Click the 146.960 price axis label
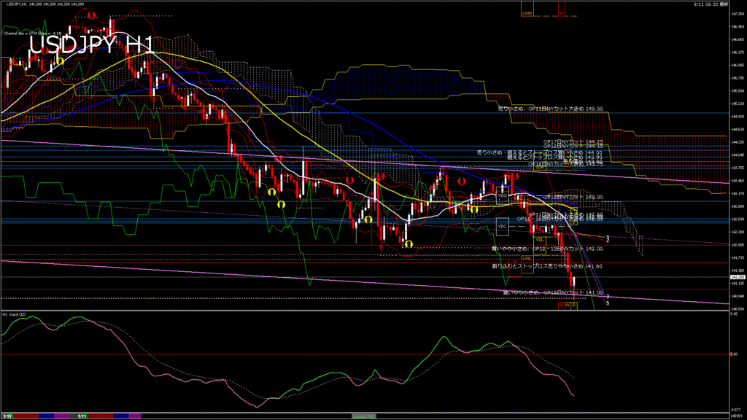The image size is (747, 420). pos(737,27)
